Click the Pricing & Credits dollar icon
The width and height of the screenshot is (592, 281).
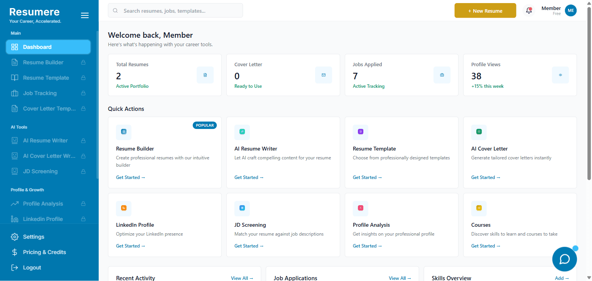(15, 252)
